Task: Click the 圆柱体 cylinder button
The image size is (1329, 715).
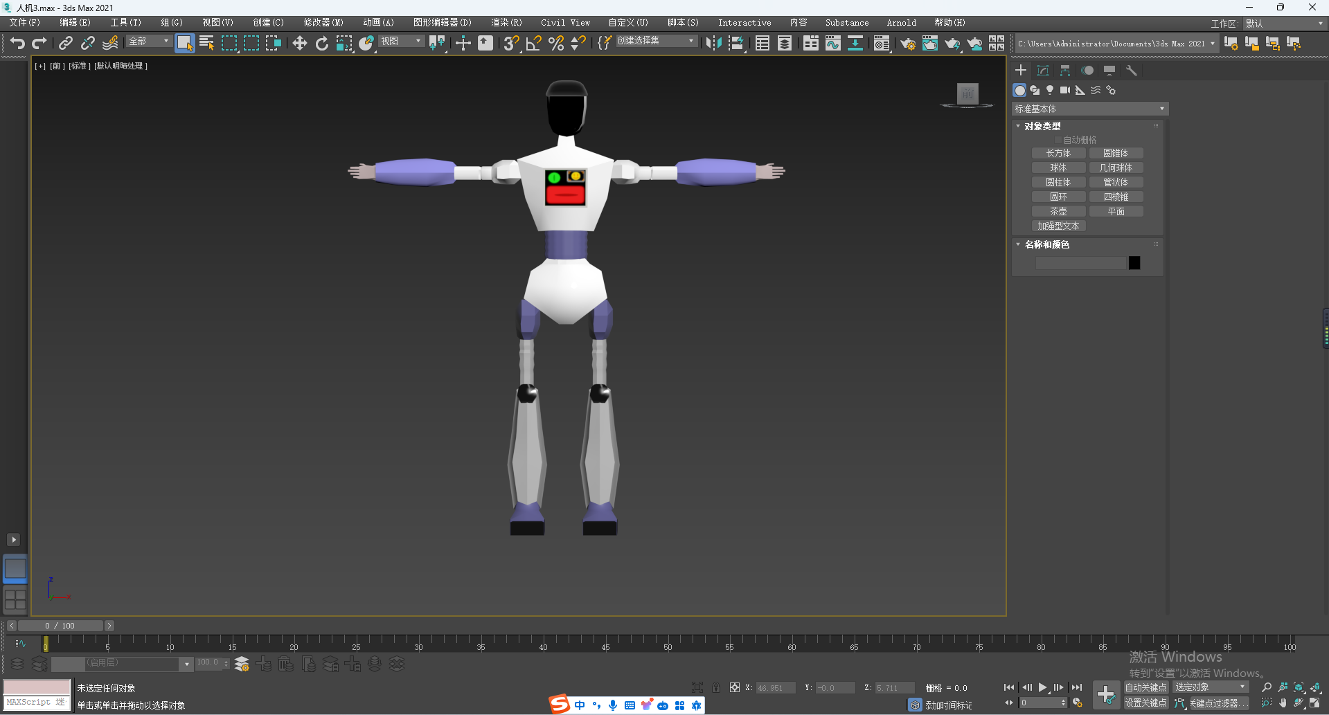Action: point(1058,182)
